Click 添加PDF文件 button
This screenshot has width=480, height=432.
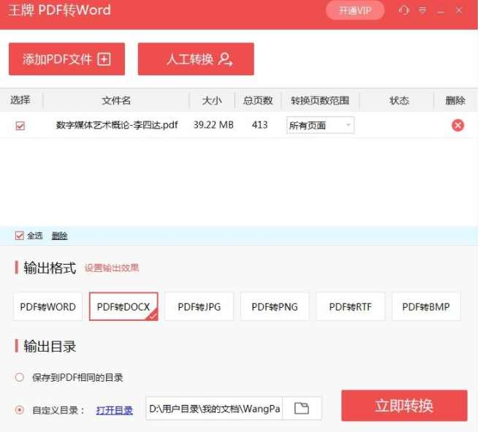pos(66,58)
